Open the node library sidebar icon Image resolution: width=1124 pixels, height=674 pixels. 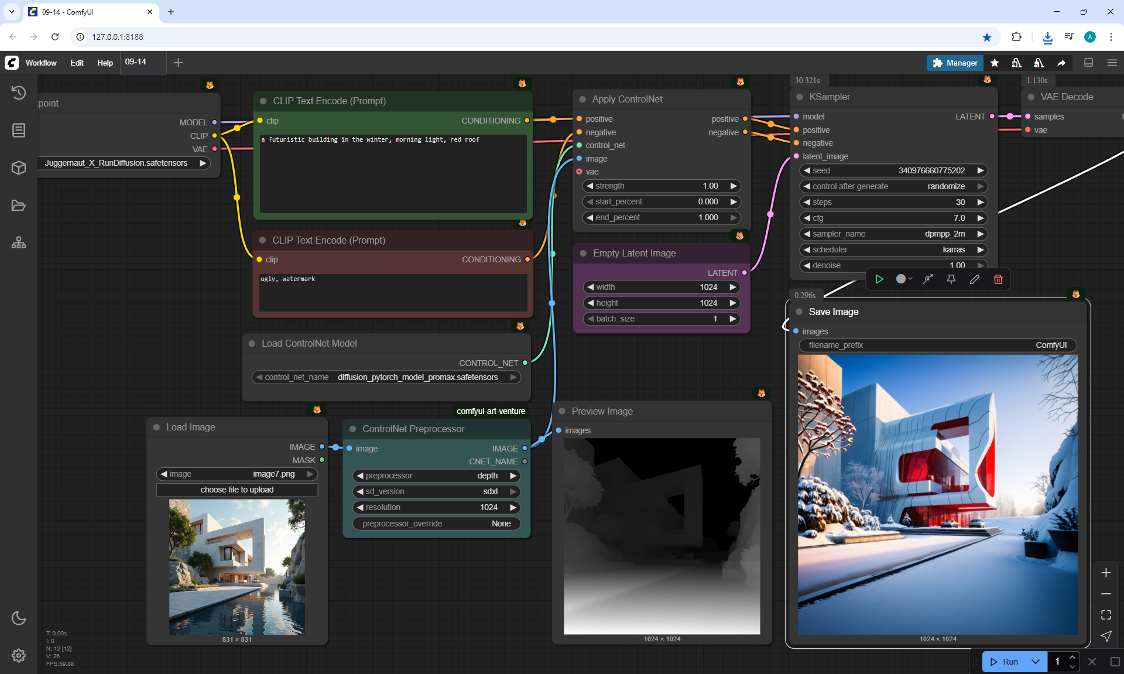(x=19, y=130)
